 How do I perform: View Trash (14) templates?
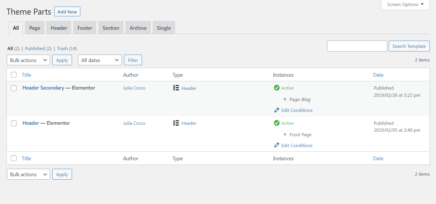click(67, 48)
